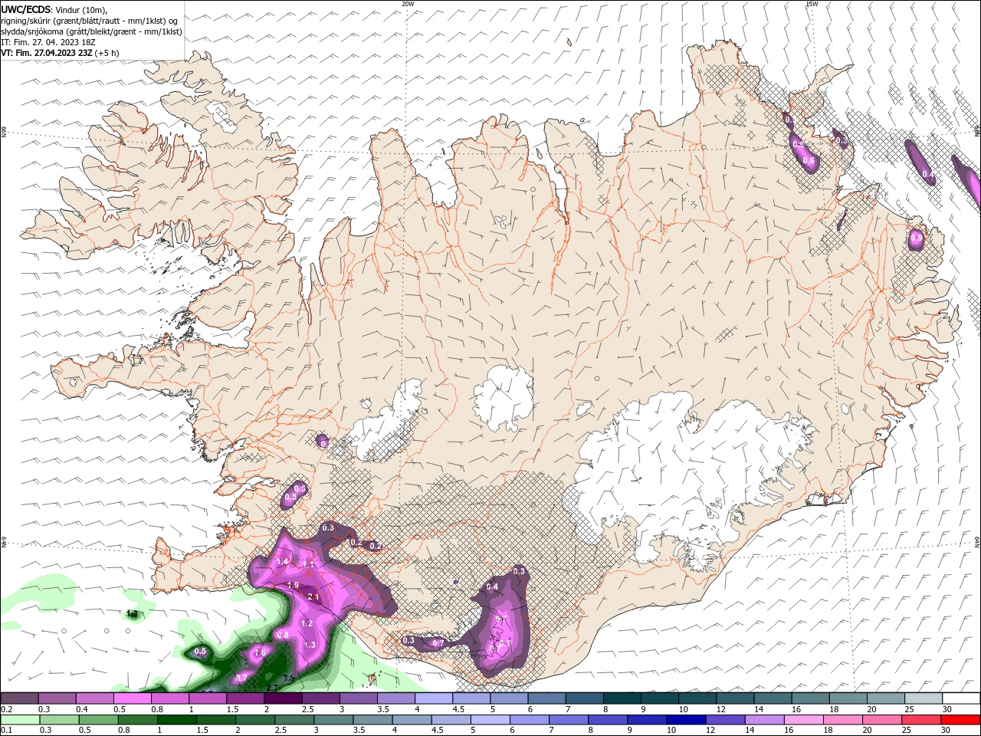The height and width of the screenshot is (736, 981).
Task: Click the black 2.7 rain value at bottom
Action: click(271, 688)
